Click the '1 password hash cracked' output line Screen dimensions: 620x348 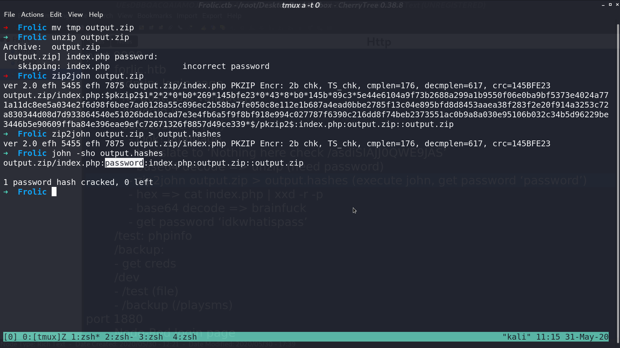[78, 182]
